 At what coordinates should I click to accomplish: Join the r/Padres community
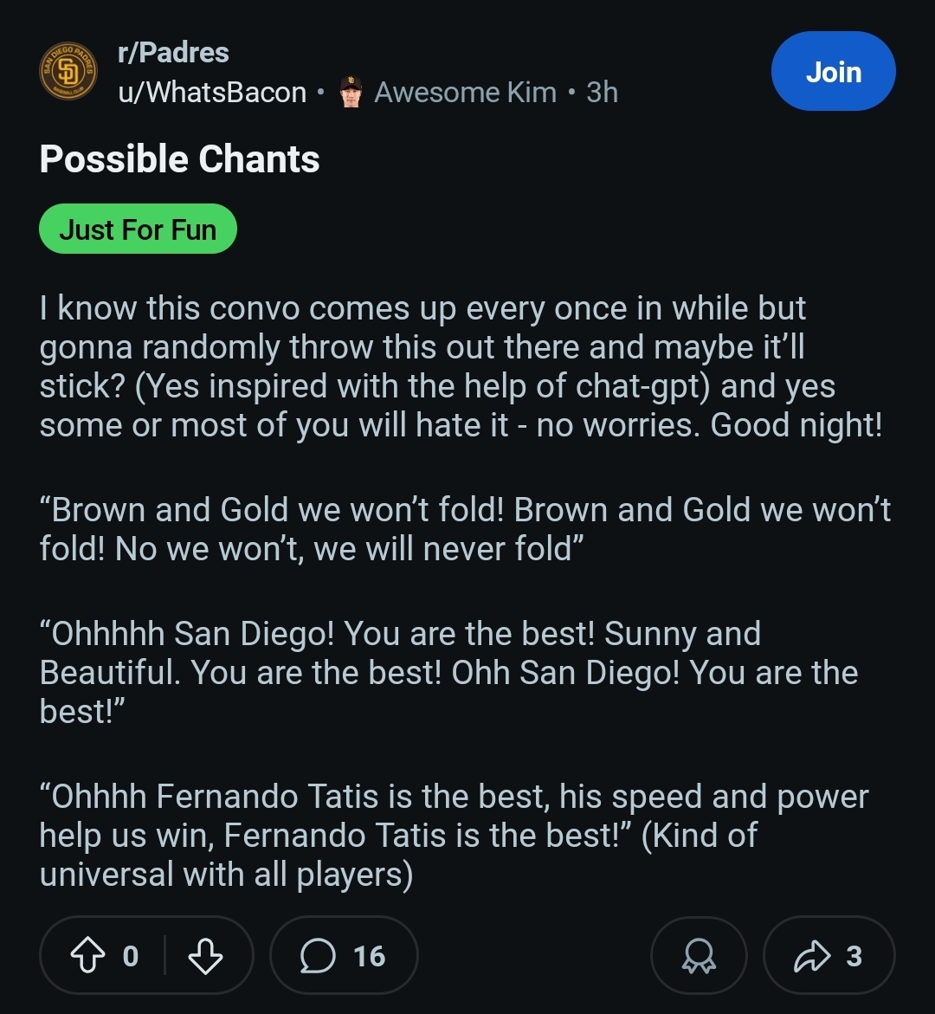point(833,71)
